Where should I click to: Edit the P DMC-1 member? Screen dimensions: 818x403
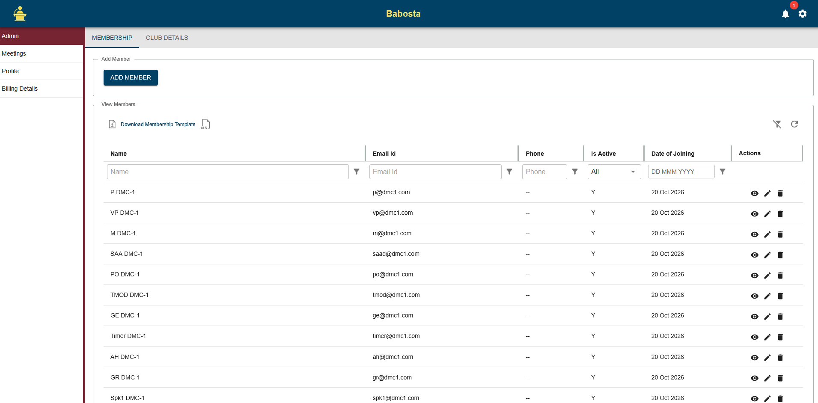pyautogui.click(x=767, y=193)
